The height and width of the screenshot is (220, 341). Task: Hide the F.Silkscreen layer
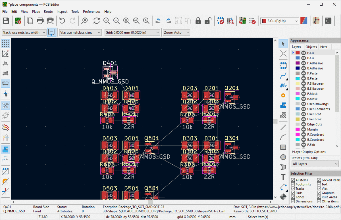coord(303,83)
